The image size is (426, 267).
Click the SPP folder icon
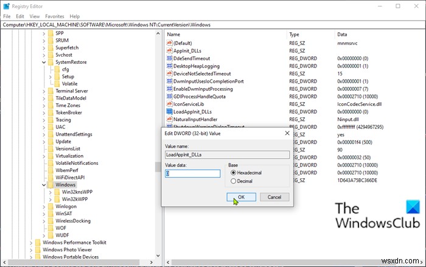click(x=51, y=33)
